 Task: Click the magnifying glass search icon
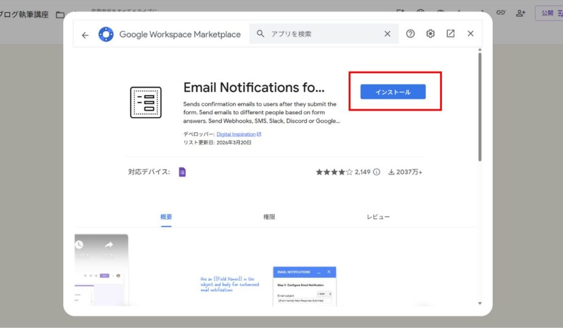[x=261, y=34]
